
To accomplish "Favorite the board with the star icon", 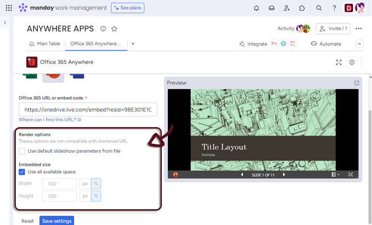I will coord(114,29).
